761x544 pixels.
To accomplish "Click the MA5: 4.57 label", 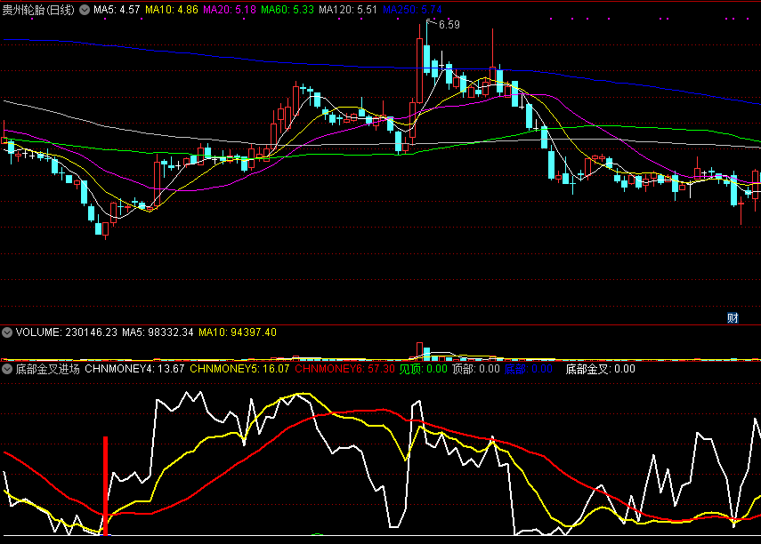I will click(x=117, y=10).
